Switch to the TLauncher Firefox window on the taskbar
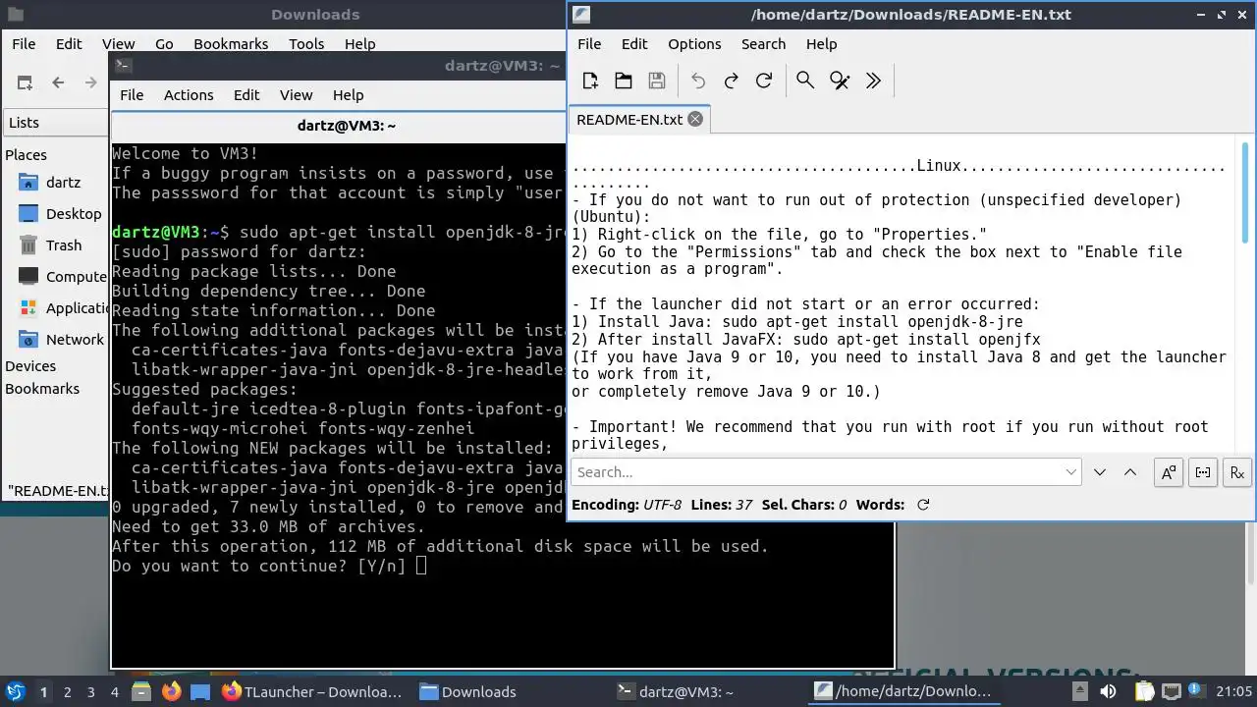 [312, 692]
